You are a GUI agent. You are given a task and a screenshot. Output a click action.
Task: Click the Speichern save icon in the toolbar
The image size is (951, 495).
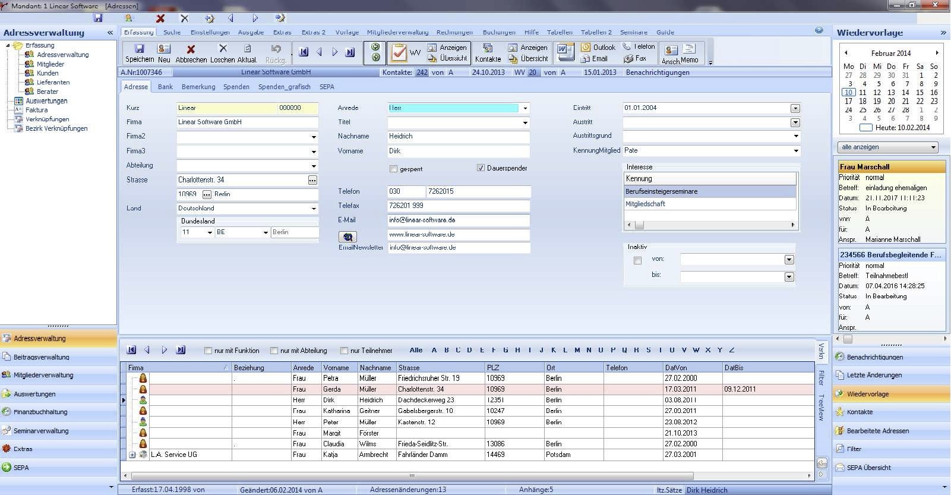tap(140, 49)
